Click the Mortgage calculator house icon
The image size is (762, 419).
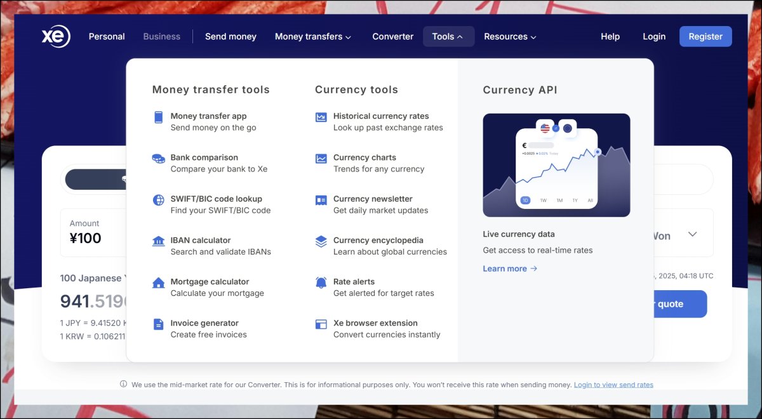tap(158, 283)
